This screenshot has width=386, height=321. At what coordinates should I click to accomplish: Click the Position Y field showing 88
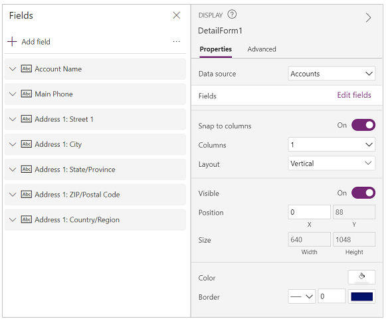click(x=354, y=212)
